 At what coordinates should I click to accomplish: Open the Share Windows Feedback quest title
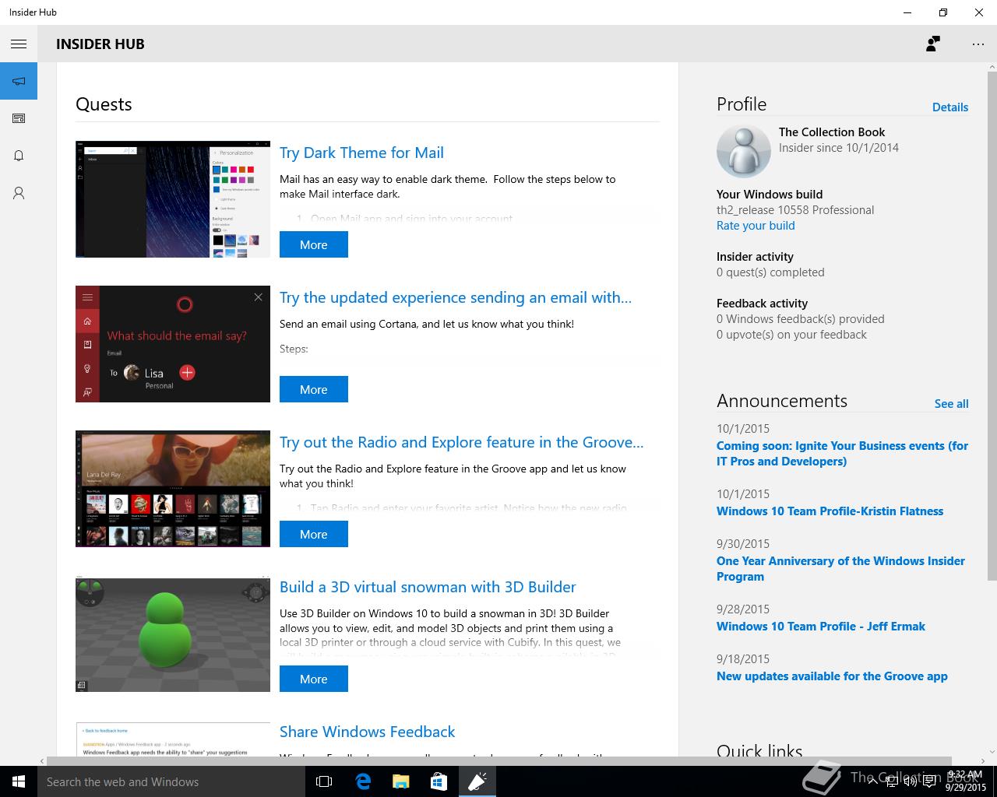coord(367,732)
